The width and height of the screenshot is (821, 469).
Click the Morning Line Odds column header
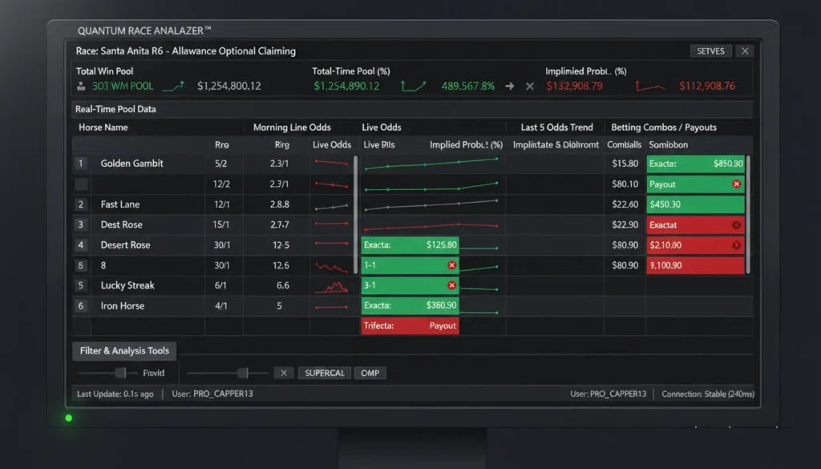tap(292, 127)
